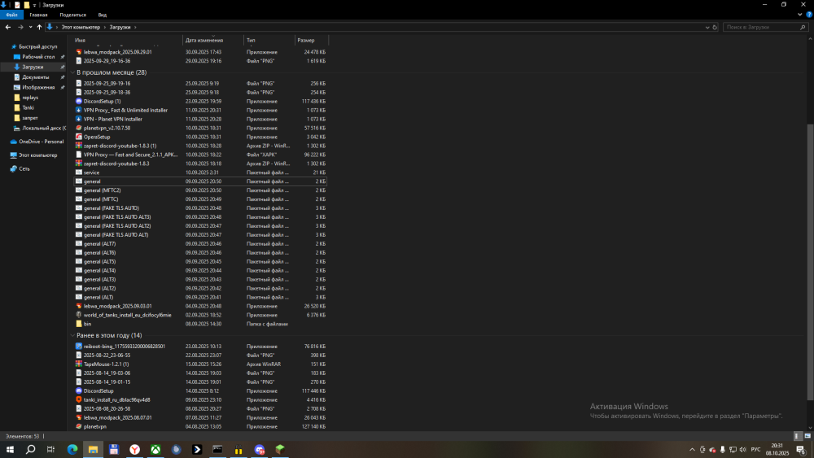Screen dimensions: 814x458
Task: Select the bin folder icon
Action: 79,324
